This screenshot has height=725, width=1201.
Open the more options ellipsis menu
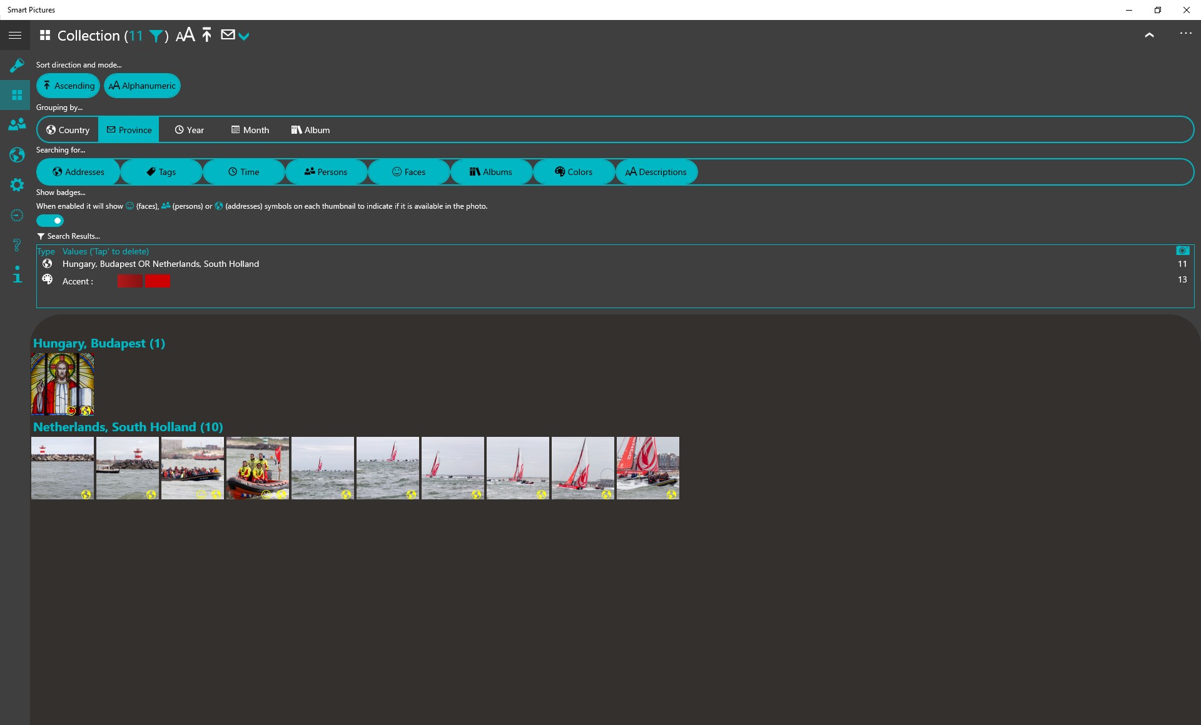(1185, 34)
